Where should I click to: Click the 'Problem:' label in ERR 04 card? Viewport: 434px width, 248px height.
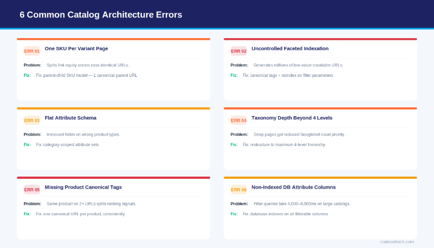coord(239,135)
